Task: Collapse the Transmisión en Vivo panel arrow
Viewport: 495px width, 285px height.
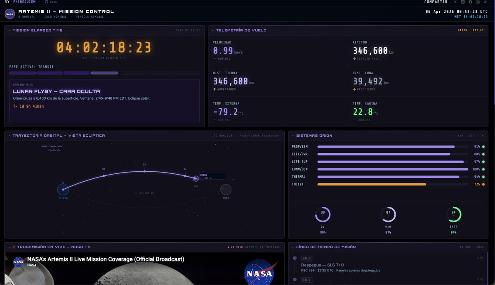Action: click(9, 247)
